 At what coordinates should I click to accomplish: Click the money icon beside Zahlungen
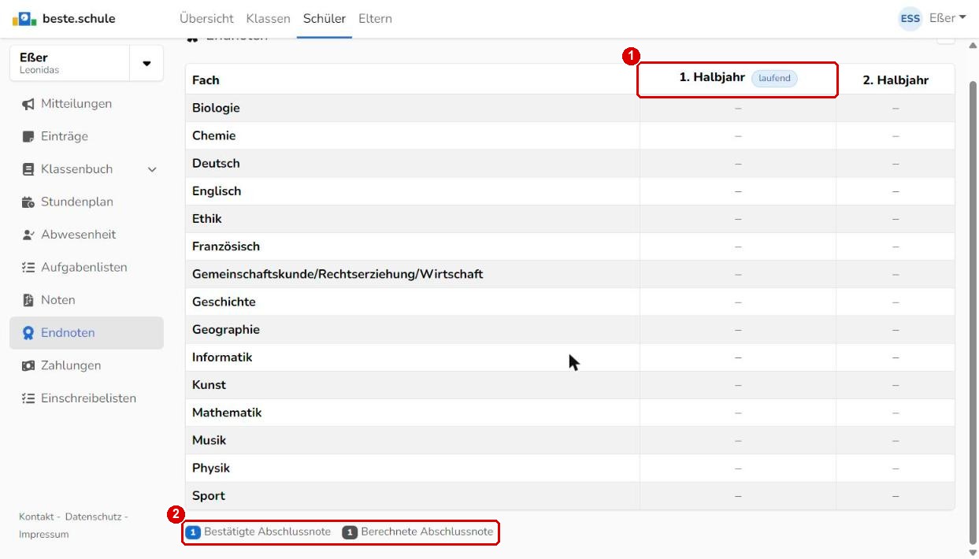tap(28, 365)
